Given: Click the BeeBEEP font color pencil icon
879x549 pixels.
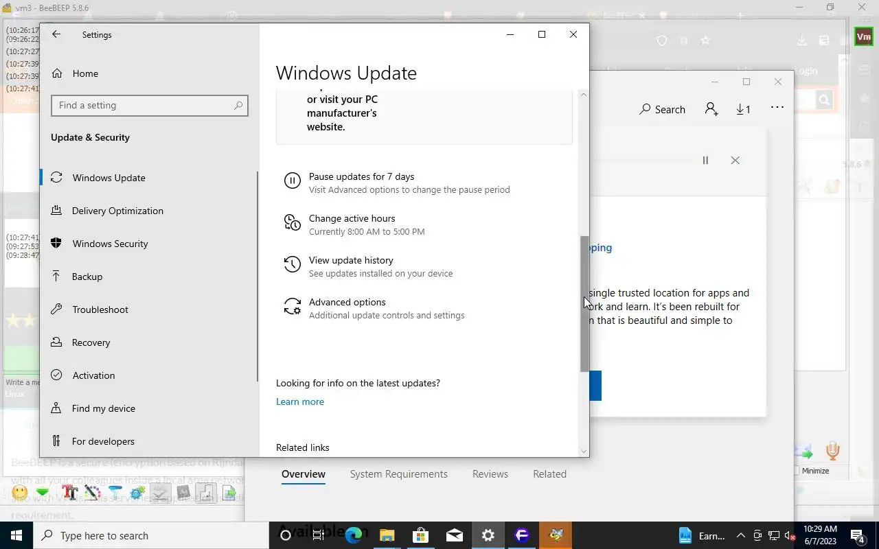Looking at the screenshot, I should click(92, 492).
